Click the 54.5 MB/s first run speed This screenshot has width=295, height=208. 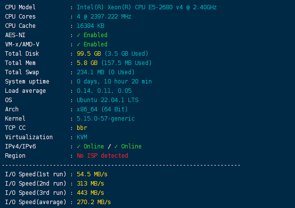94,174
